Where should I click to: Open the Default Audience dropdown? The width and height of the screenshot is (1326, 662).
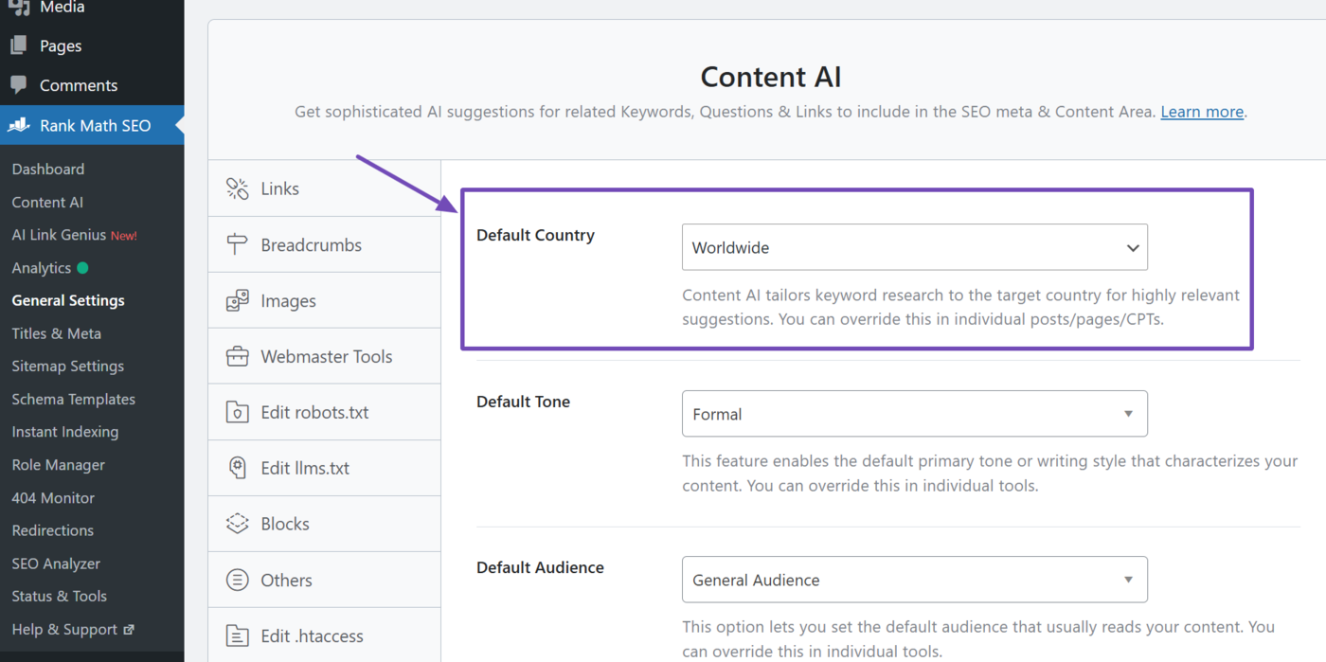[x=915, y=580]
